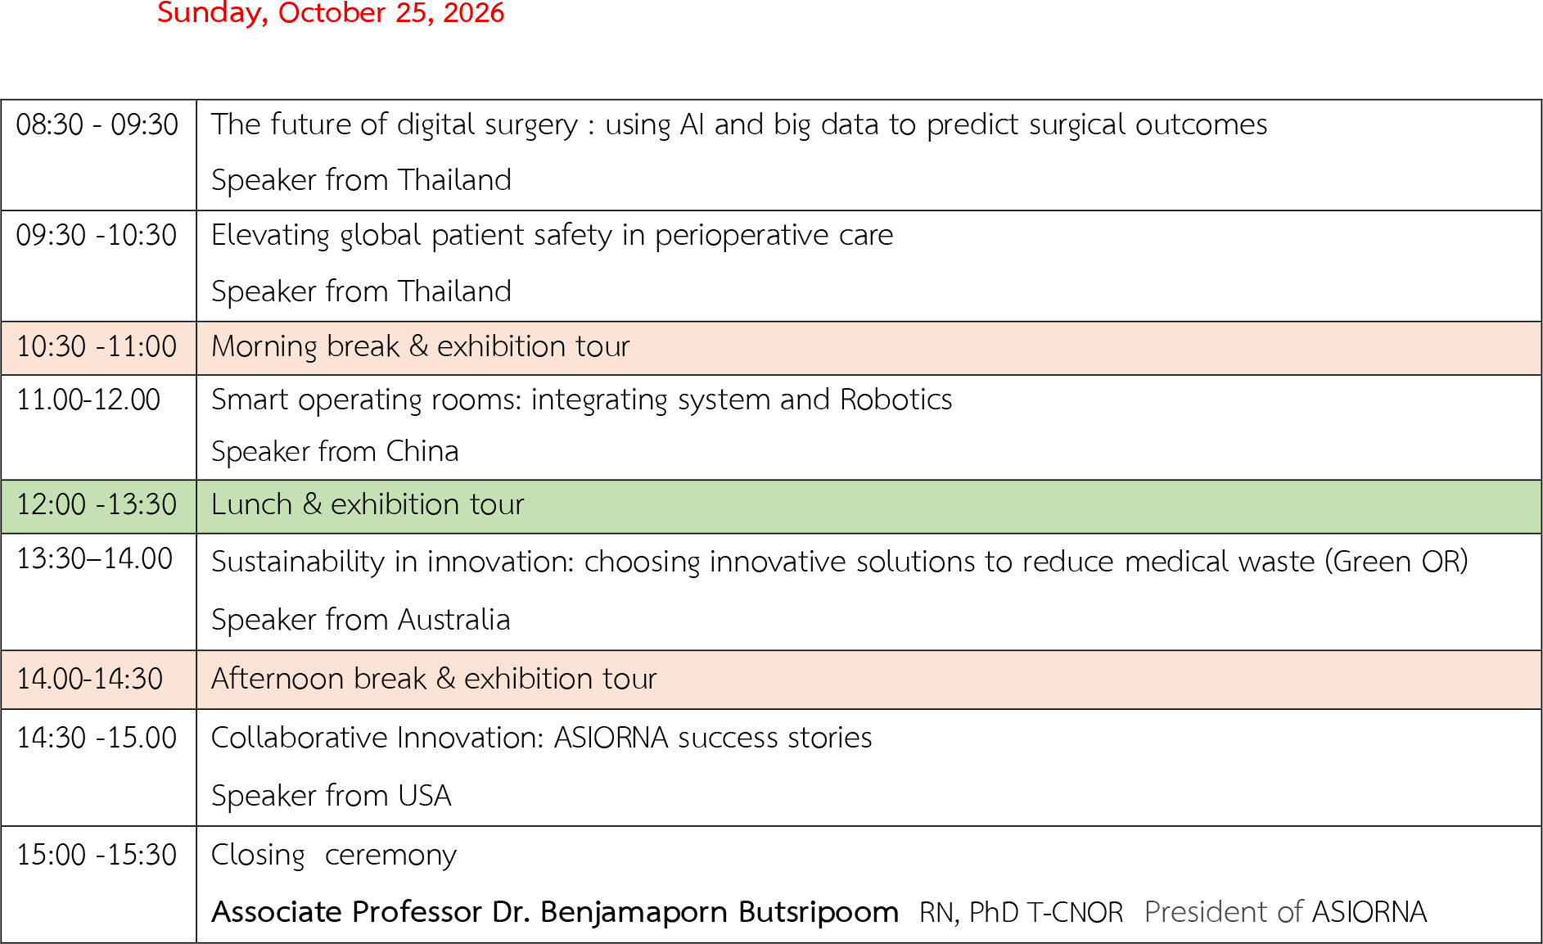Click the 11.00-12.00 time cell
1543x944 pixels.
[88, 400]
